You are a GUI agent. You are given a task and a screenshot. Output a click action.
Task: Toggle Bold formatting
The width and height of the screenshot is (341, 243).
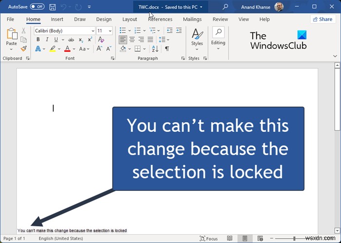[x=38, y=40]
